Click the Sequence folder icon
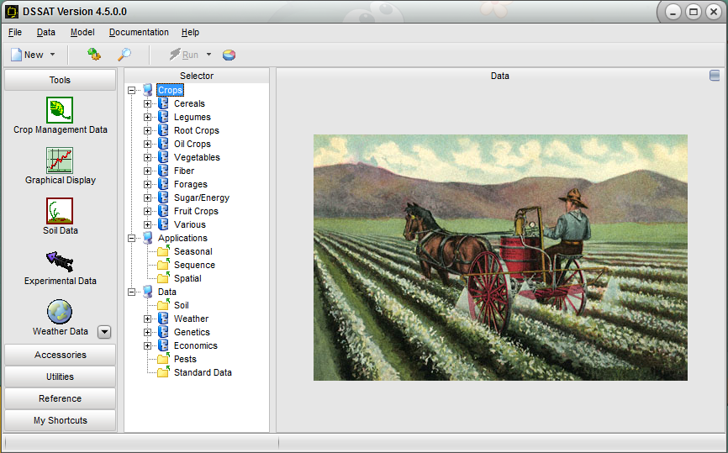Image resolution: width=728 pixels, height=453 pixels. (x=163, y=265)
